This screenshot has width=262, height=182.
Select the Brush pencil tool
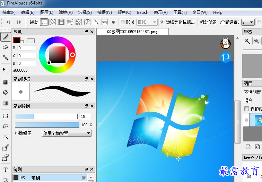pos(6,37)
